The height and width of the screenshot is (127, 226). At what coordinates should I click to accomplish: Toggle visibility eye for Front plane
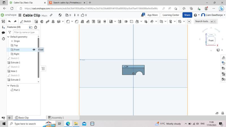[34, 50]
